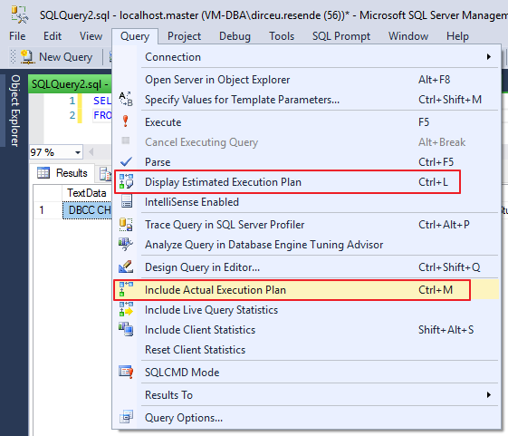Click the Display Estimated Execution Plan icon
This screenshot has width=508, height=436.
point(126,181)
